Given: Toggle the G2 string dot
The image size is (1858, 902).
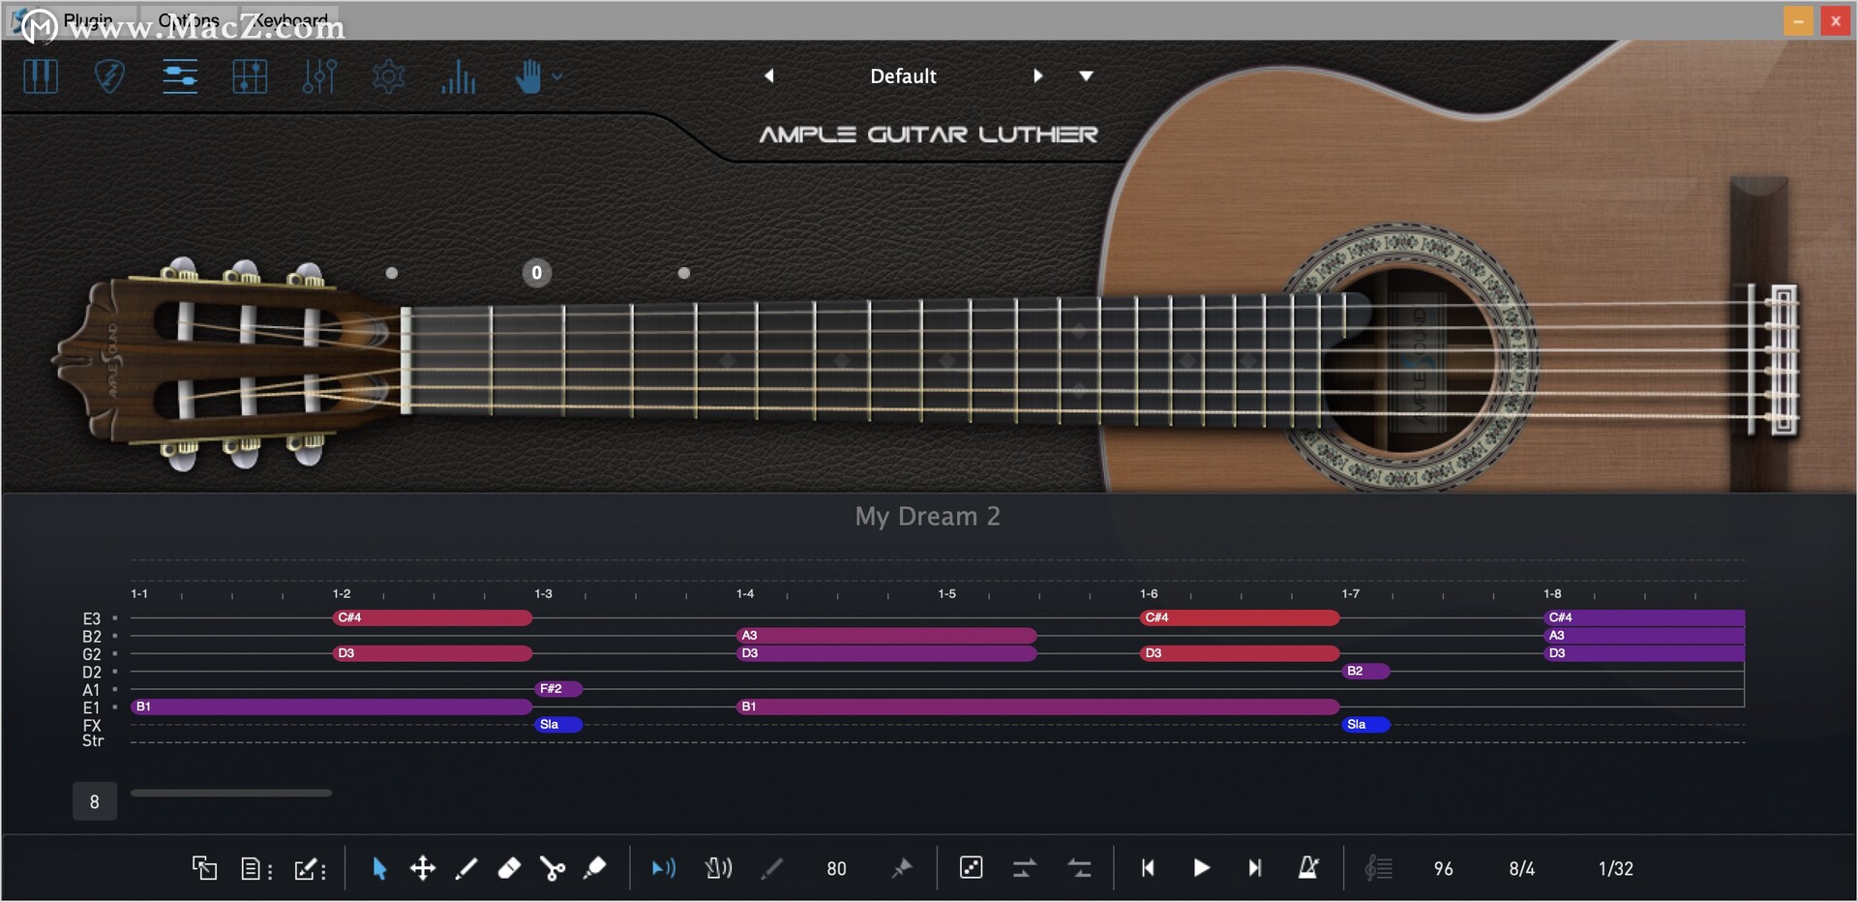Looking at the screenshot, I should [x=115, y=653].
